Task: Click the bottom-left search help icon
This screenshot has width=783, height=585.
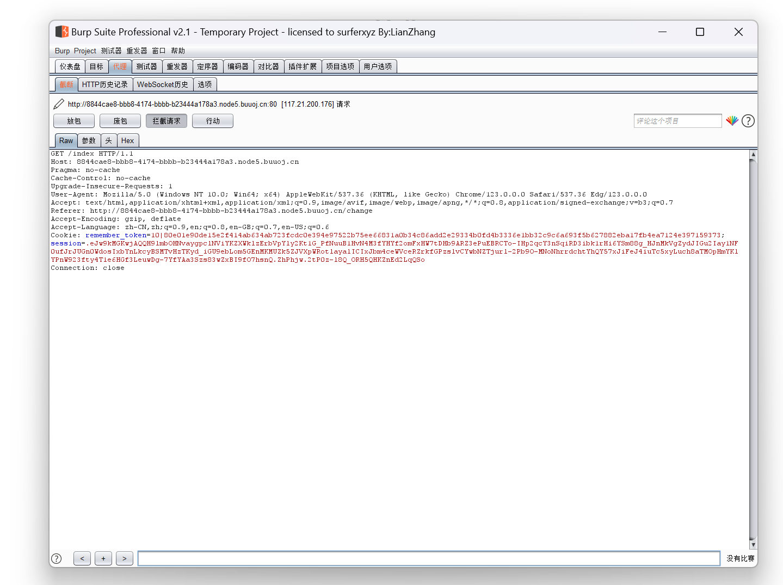Action: point(56,558)
